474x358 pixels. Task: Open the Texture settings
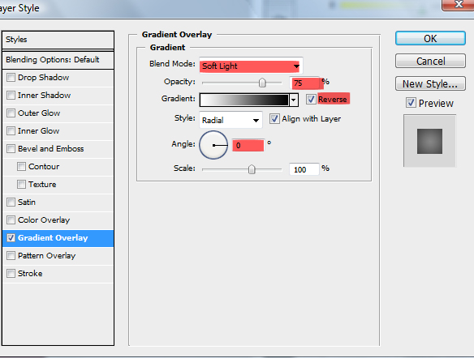(42, 185)
